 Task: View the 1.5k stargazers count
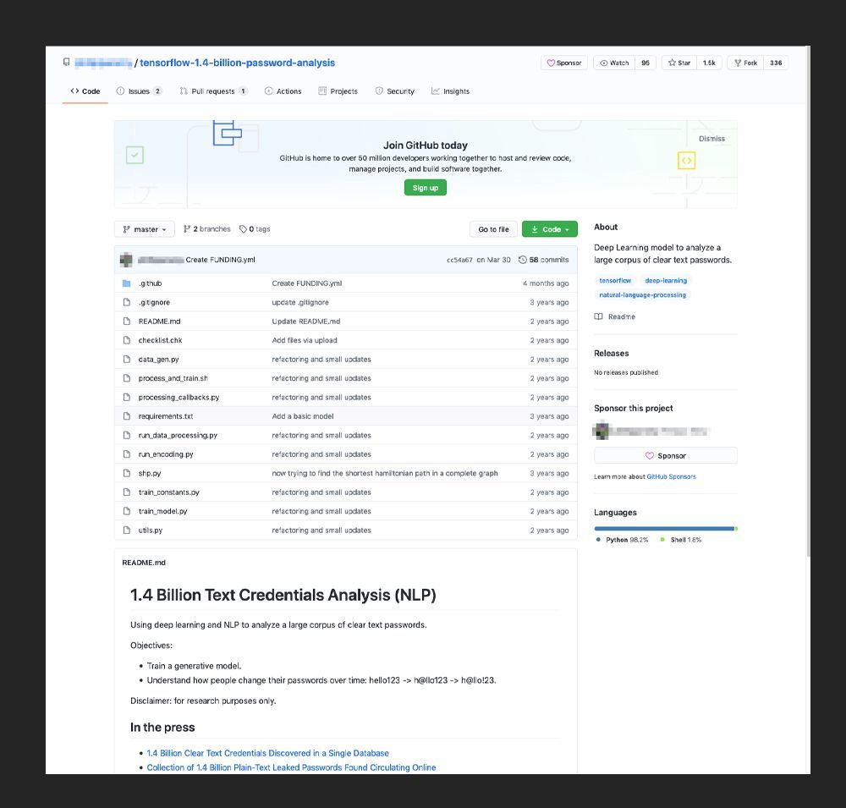pos(709,63)
